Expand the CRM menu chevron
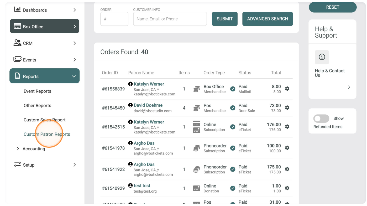Image resolution: width=367 pixels, height=206 pixels. coord(75,43)
